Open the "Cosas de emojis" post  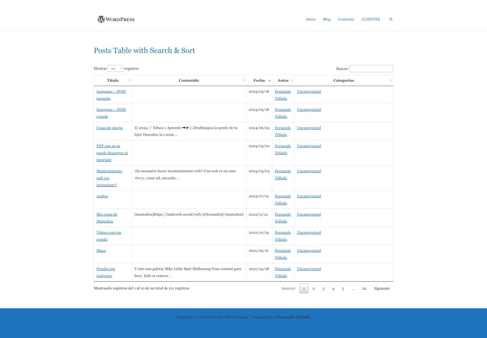[109, 128]
